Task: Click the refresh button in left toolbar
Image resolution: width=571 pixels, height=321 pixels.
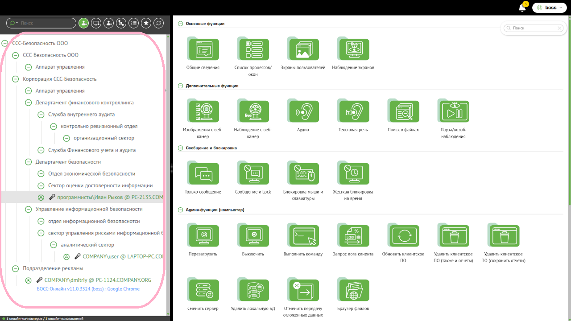Action: coord(158,23)
